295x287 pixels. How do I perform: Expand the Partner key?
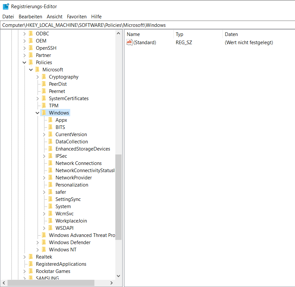click(x=25, y=55)
